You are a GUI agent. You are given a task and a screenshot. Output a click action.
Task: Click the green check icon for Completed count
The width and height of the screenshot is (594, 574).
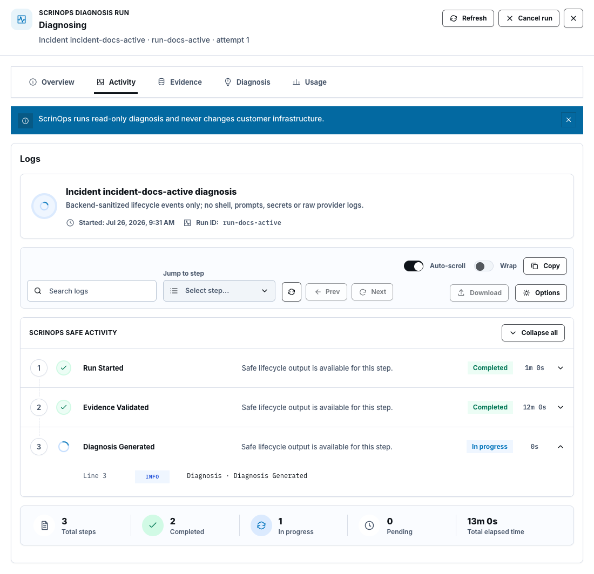[153, 525]
